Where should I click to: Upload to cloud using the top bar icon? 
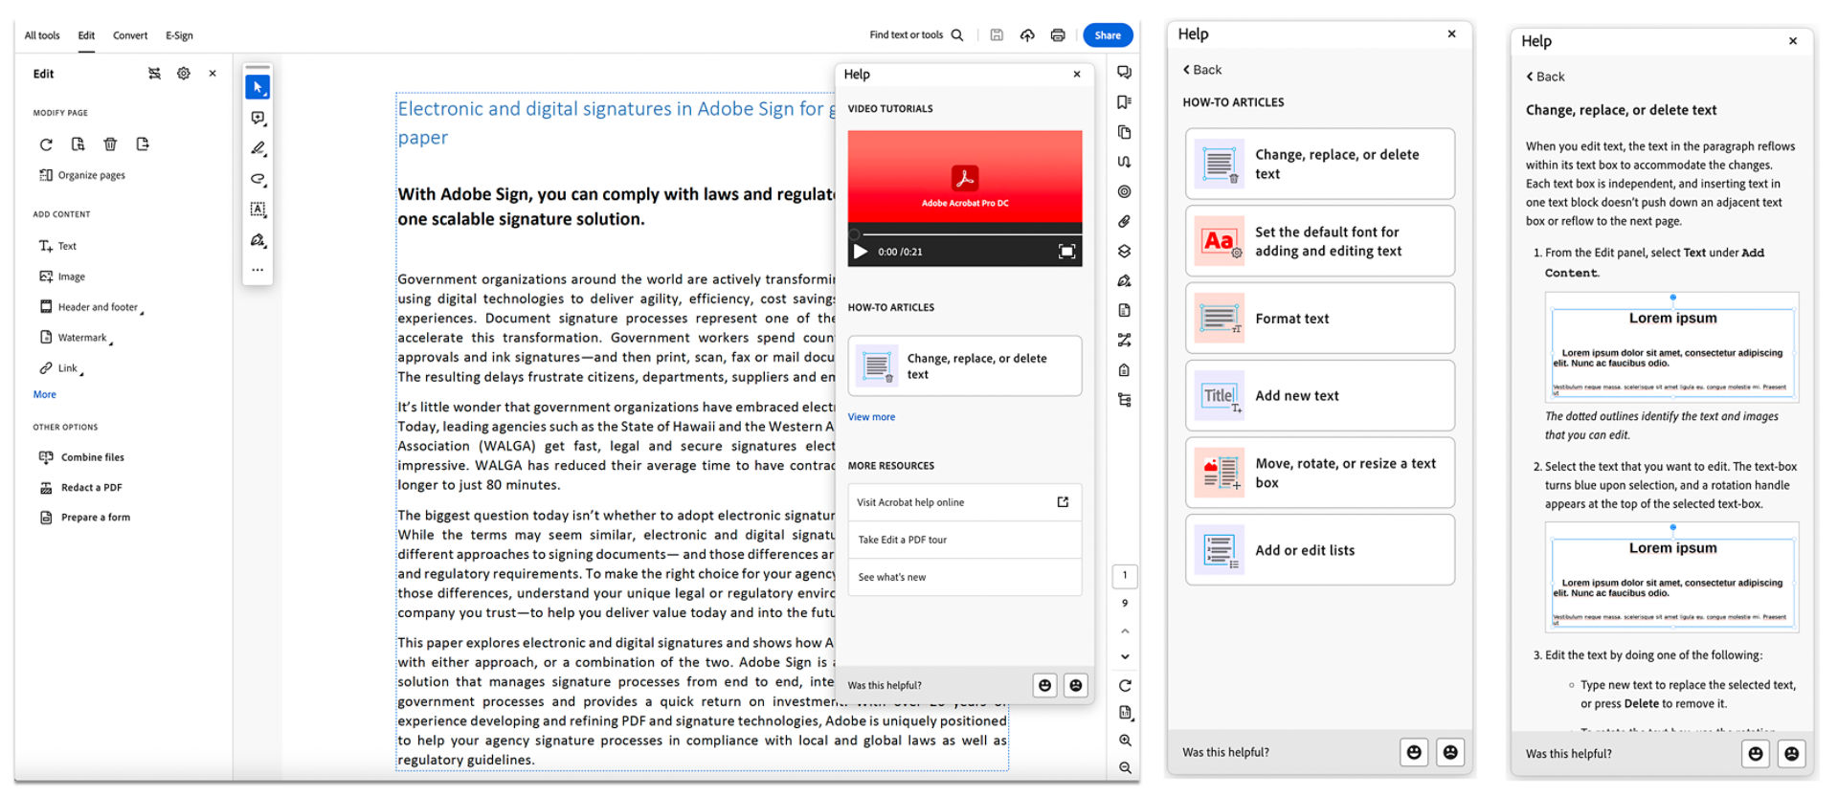(x=1027, y=35)
